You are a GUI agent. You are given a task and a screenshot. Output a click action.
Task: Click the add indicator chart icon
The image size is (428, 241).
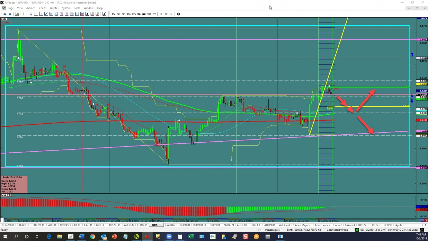pos(17,14)
